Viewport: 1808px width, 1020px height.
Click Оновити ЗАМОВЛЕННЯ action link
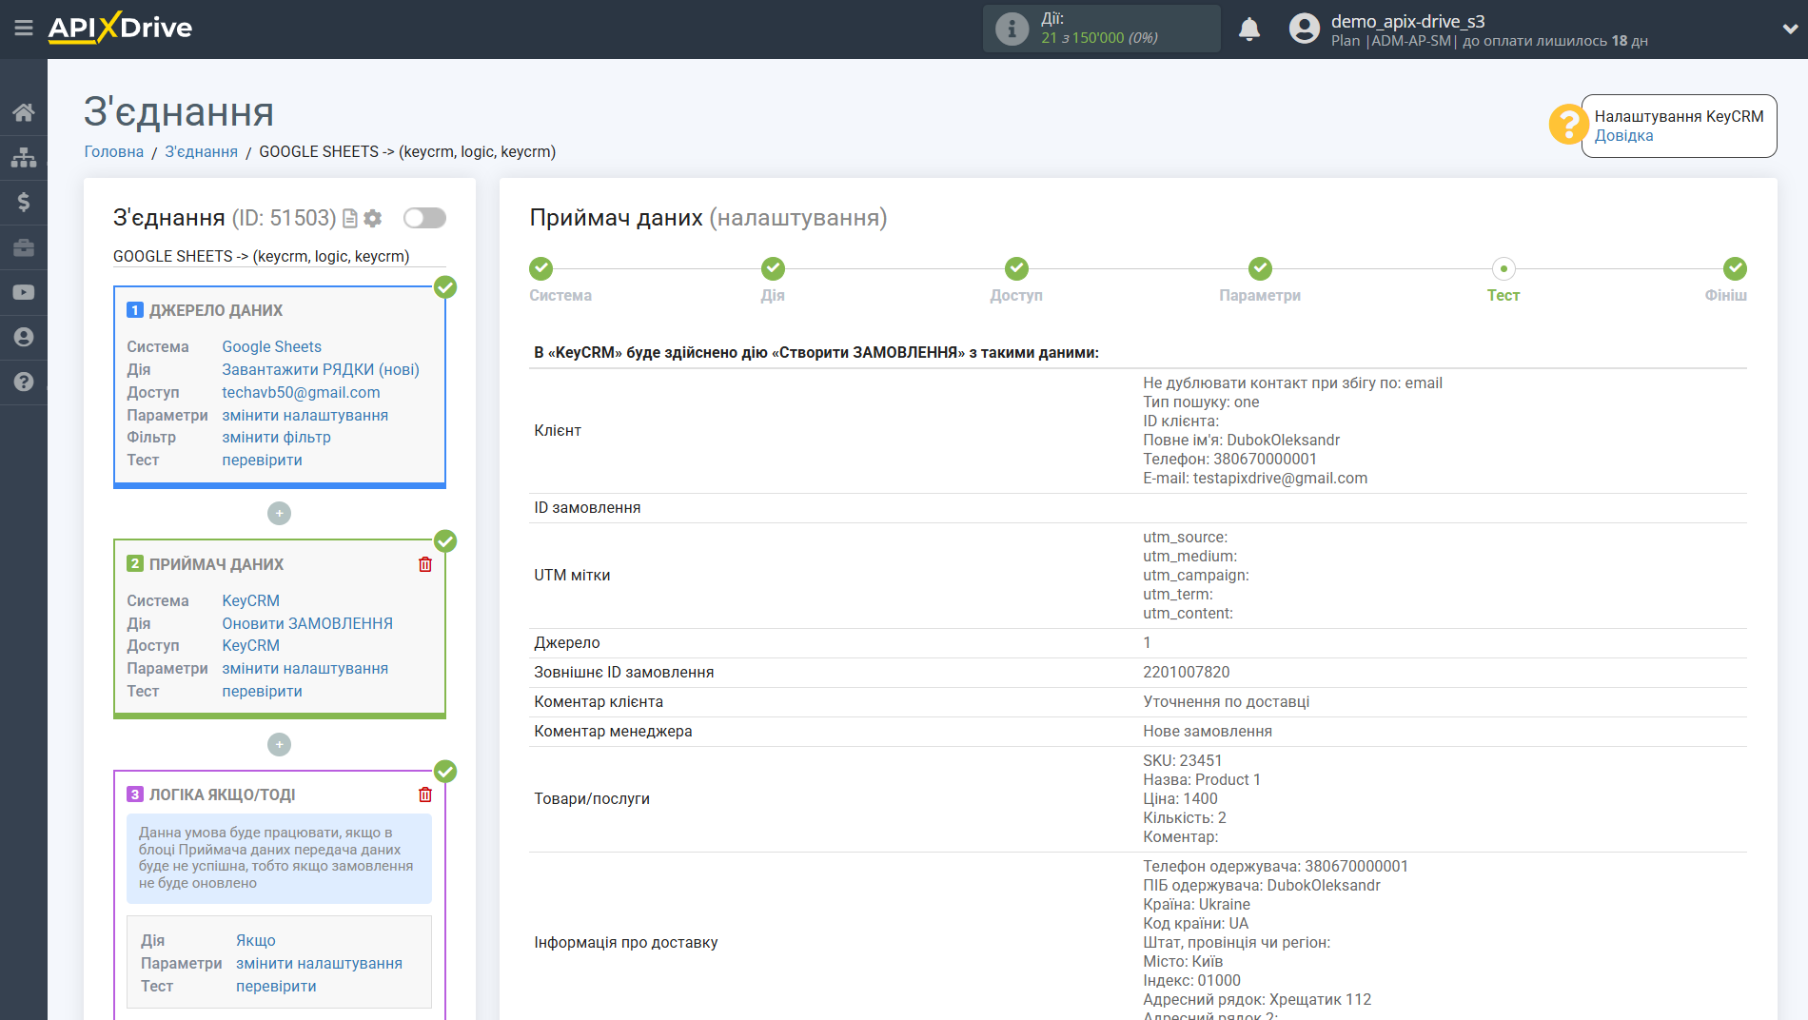pos(307,623)
